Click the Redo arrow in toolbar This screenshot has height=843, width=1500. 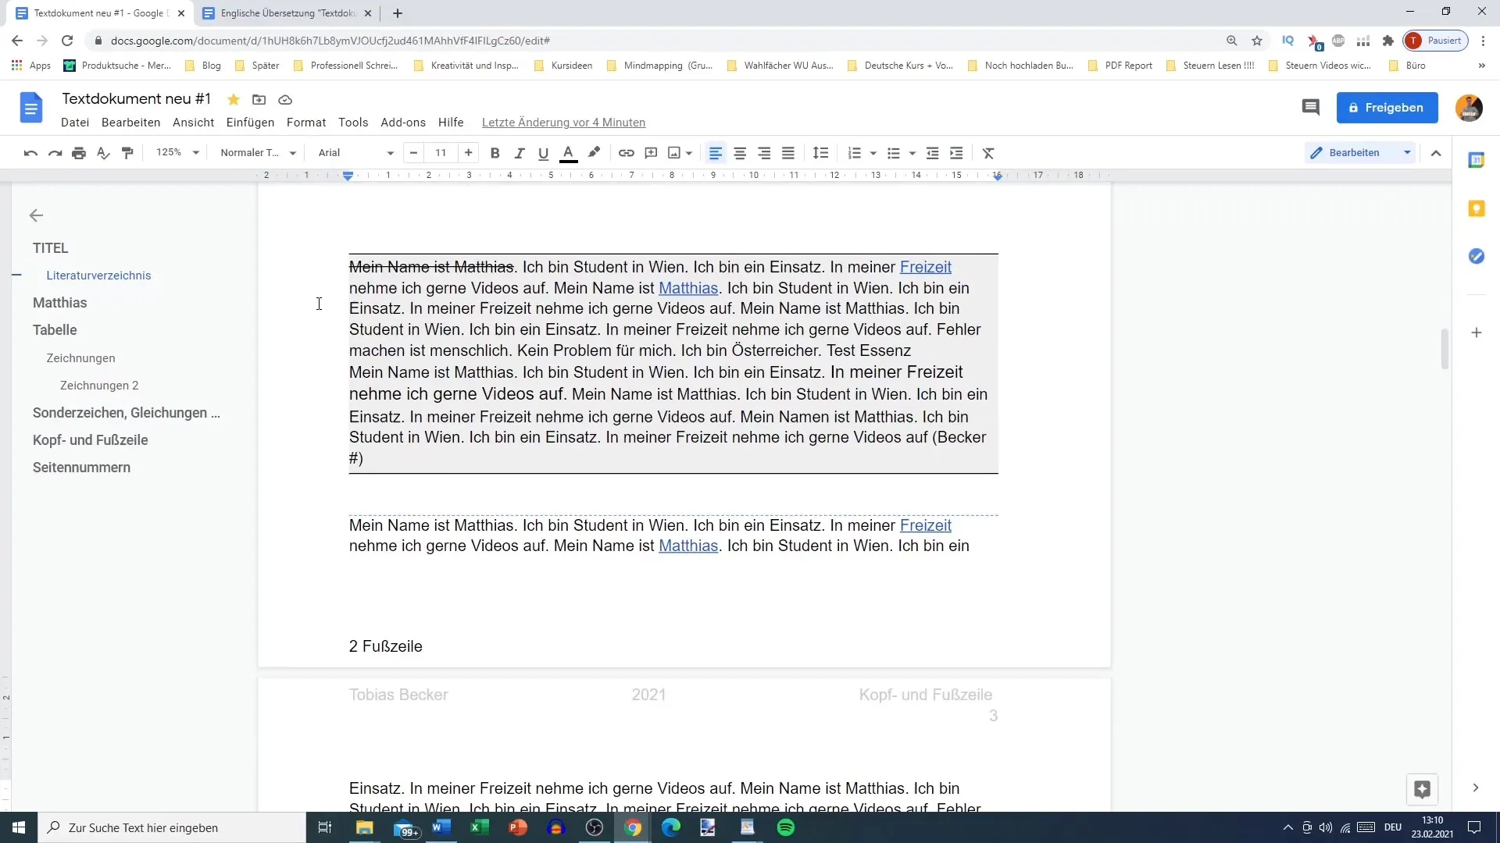point(55,153)
